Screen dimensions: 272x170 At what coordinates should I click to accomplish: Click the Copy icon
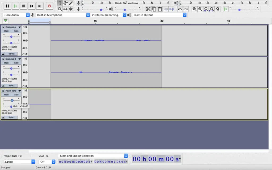(154, 9)
